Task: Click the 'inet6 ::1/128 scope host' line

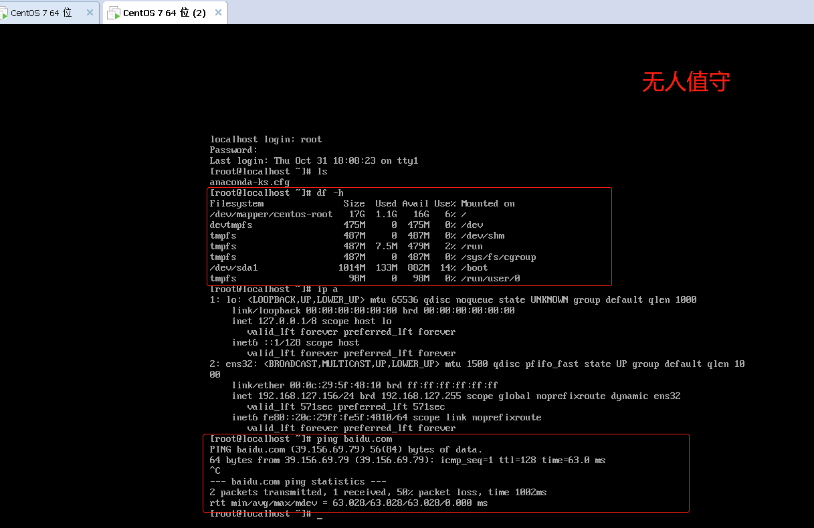Action: (296, 342)
